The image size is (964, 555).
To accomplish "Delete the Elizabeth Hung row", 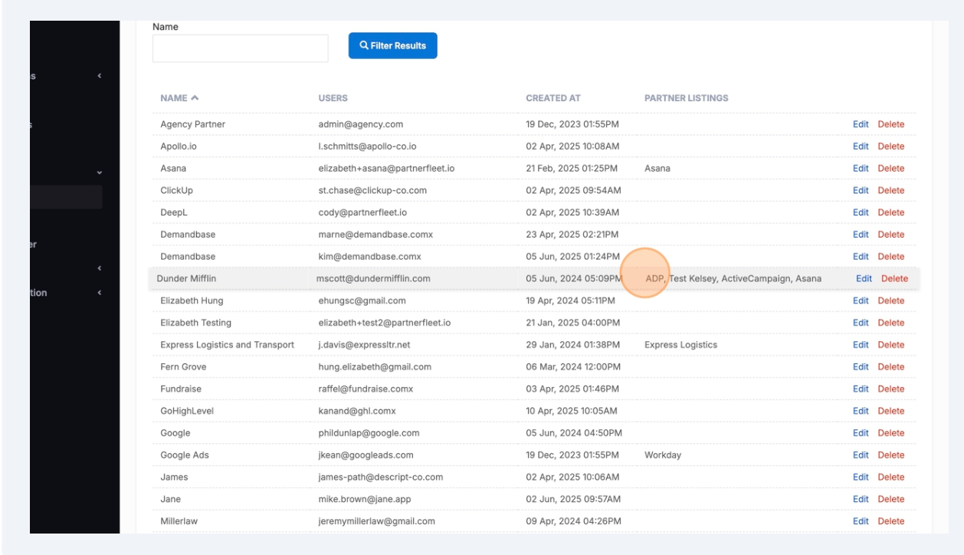I will coord(891,301).
